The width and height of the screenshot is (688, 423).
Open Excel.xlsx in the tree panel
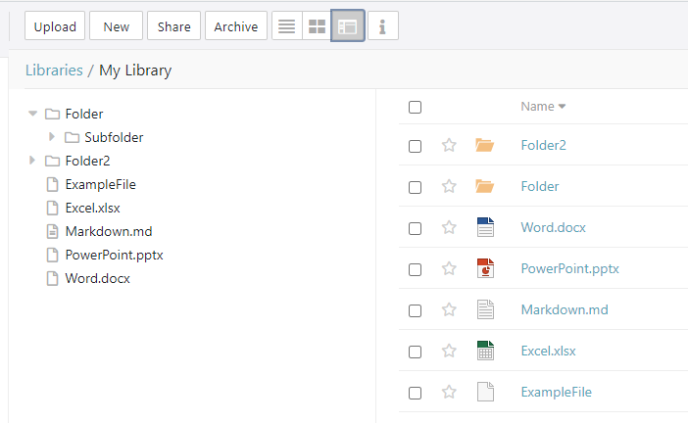click(x=92, y=208)
